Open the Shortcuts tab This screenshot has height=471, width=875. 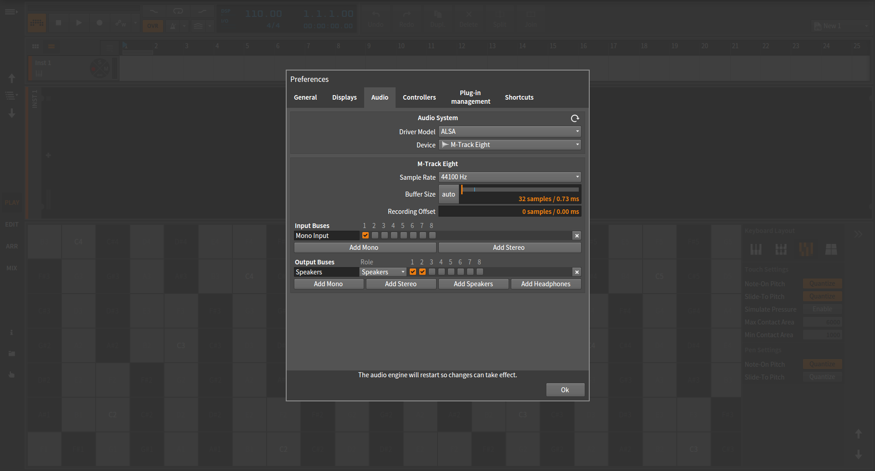[519, 97]
